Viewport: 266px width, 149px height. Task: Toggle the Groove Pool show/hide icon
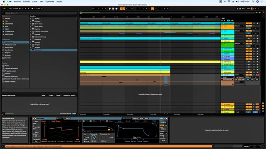tap(2, 114)
